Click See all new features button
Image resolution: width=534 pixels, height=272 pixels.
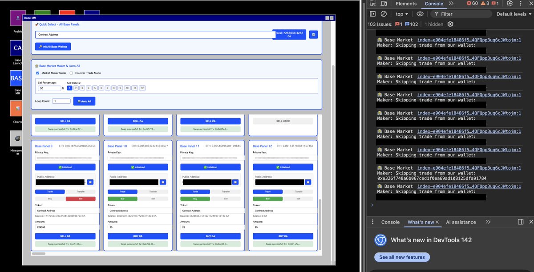click(x=402, y=257)
